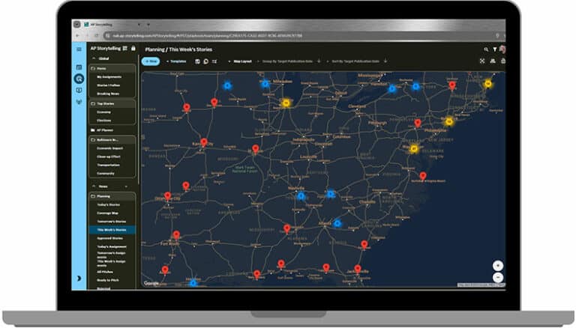
Task: Open the hamburger menu in the blue rail
Action: (79, 49)
